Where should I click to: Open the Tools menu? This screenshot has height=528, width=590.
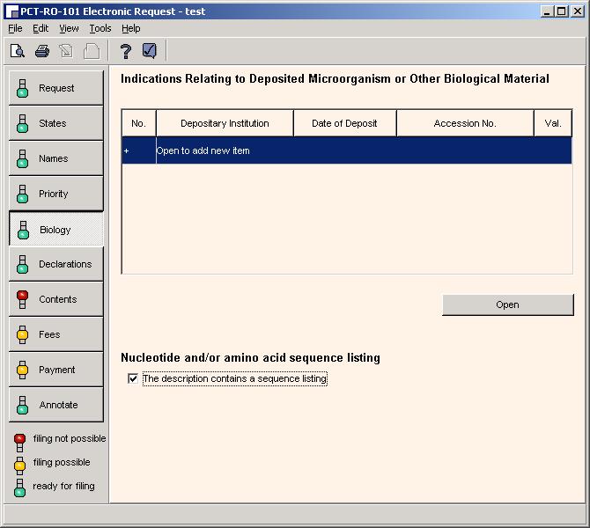(x=100, y=28)
